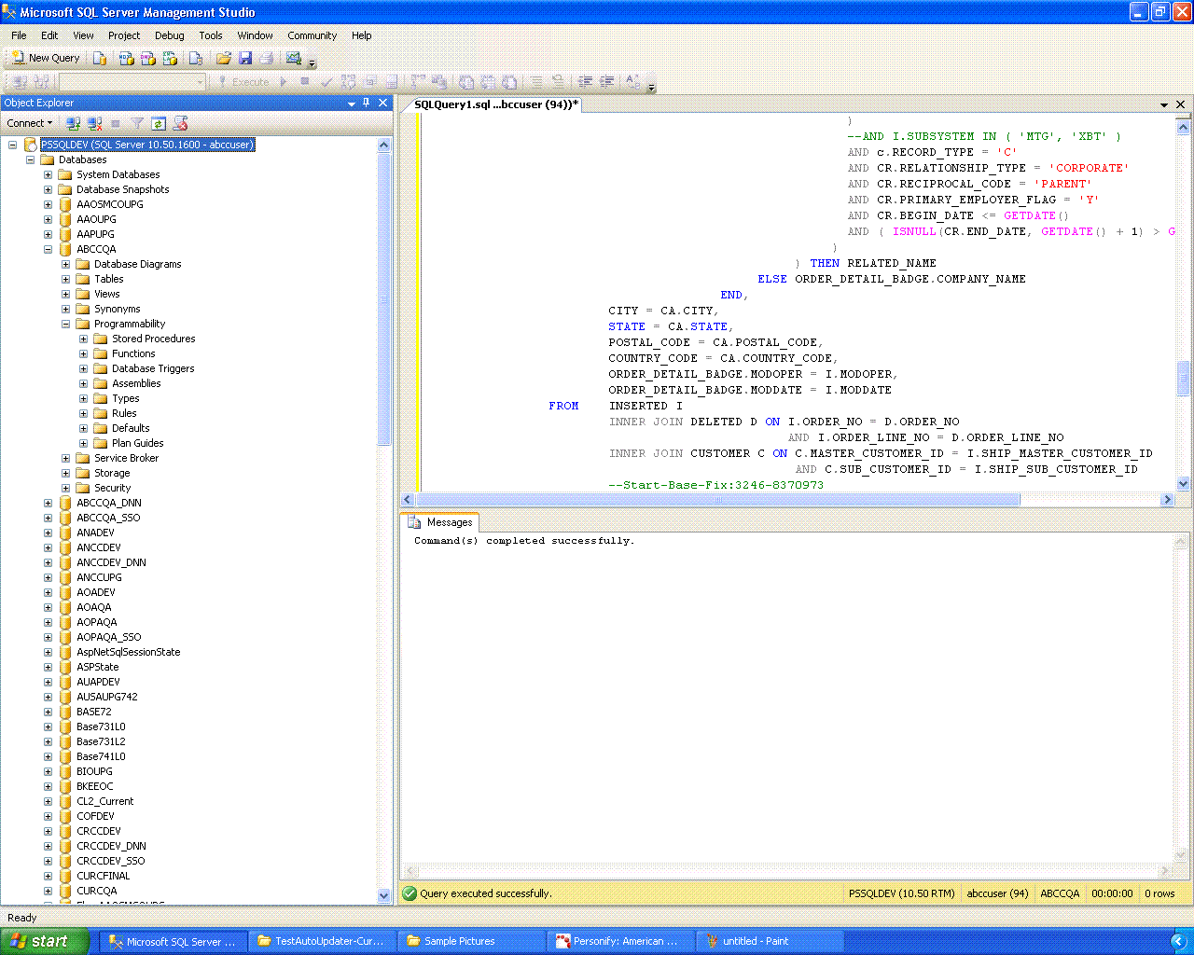
Task: Open the Connect dropdown in Object Explorer
Action: 30,123
